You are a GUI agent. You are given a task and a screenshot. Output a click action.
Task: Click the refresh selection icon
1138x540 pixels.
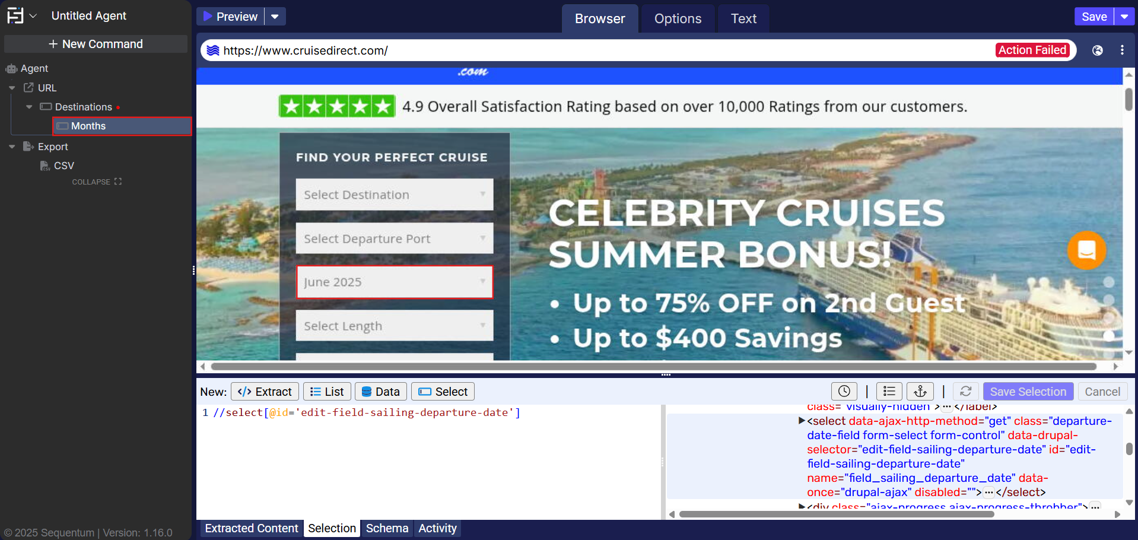point(965,392)
